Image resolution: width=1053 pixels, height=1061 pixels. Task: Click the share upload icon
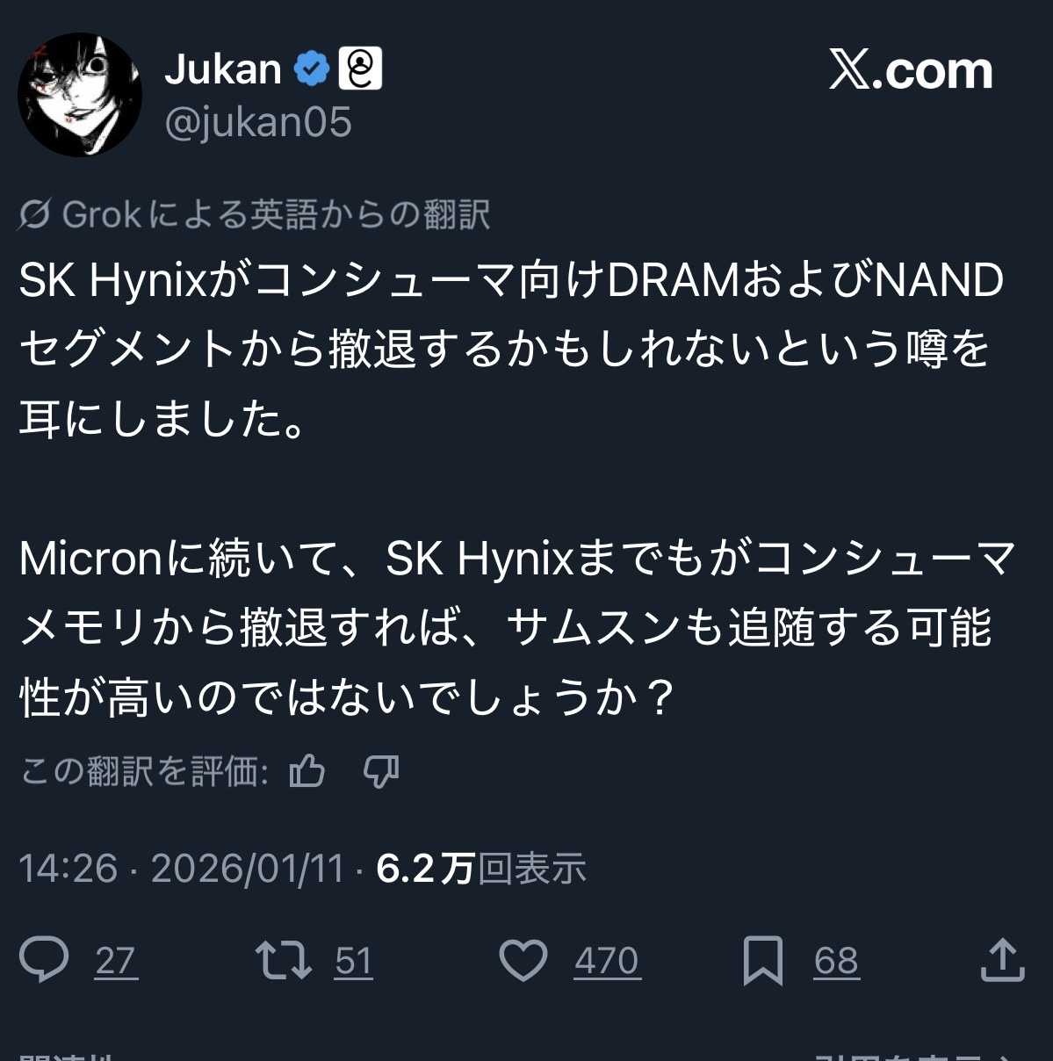tap(1003, 959)
